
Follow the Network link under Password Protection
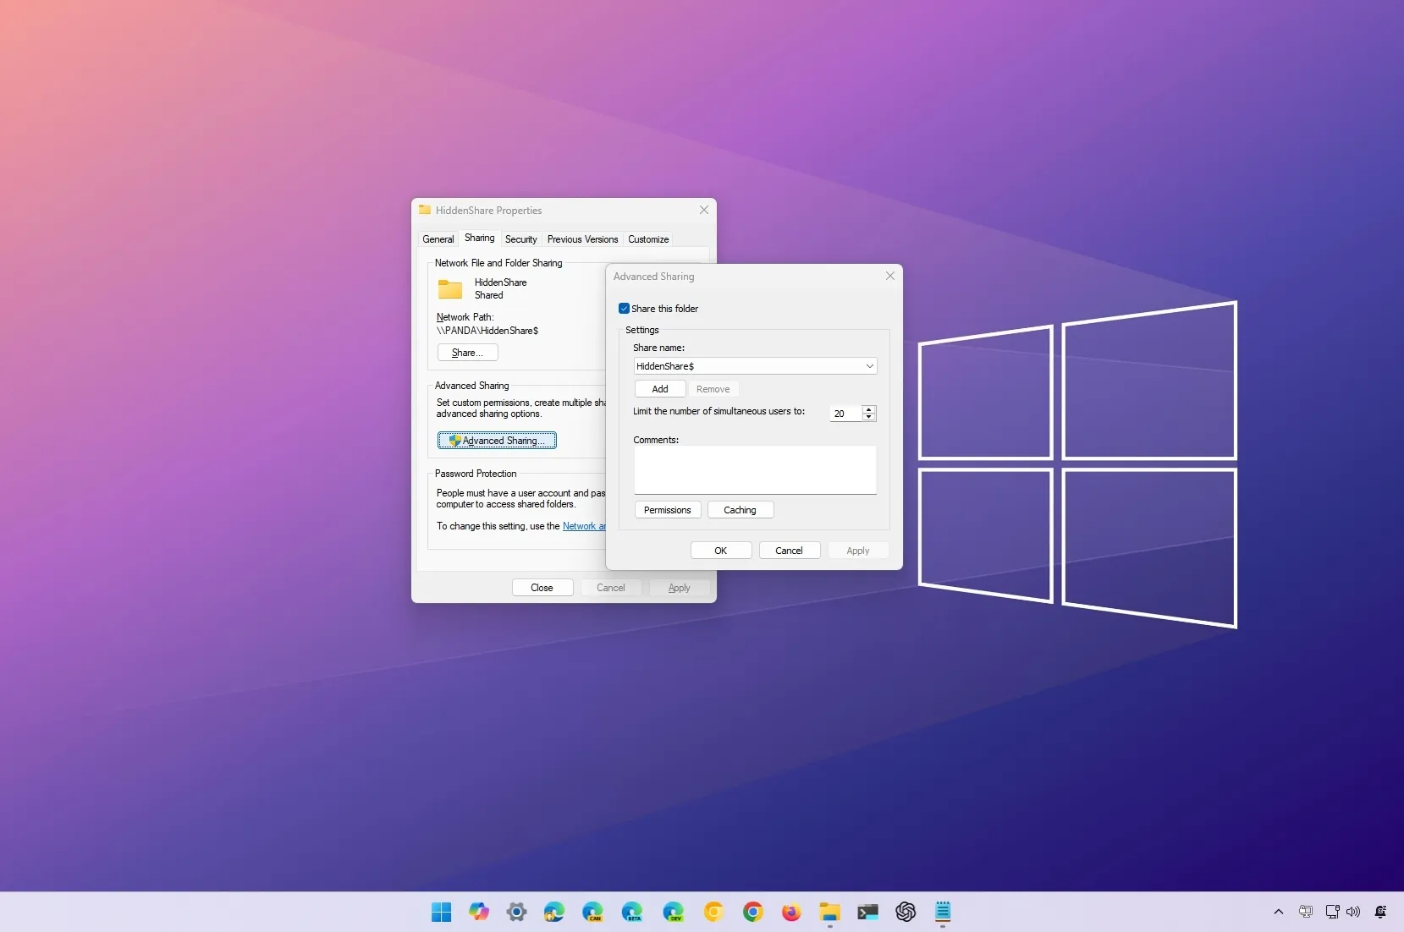[584, 526]
